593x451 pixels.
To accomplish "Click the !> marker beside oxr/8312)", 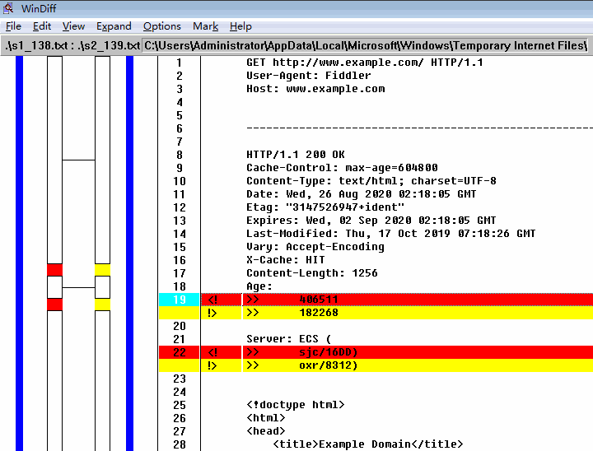I will point(212,365).
